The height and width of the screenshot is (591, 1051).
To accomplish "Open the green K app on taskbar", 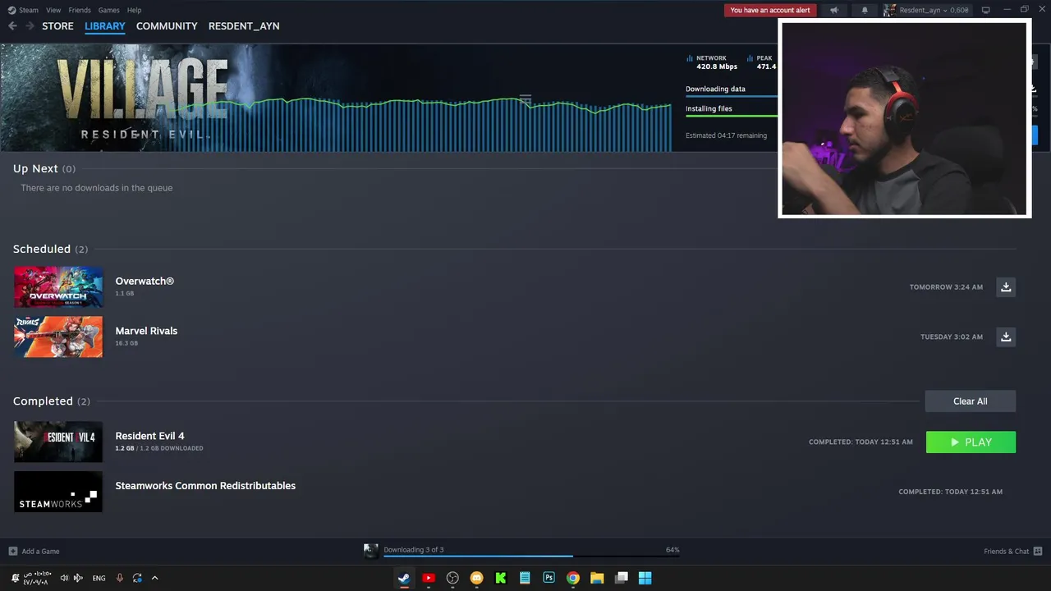I will (x=500, y=578).
